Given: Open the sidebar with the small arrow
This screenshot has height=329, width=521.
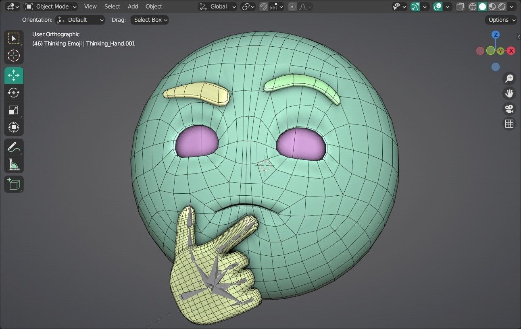Looking at the screenshot, I should point(519,37).
